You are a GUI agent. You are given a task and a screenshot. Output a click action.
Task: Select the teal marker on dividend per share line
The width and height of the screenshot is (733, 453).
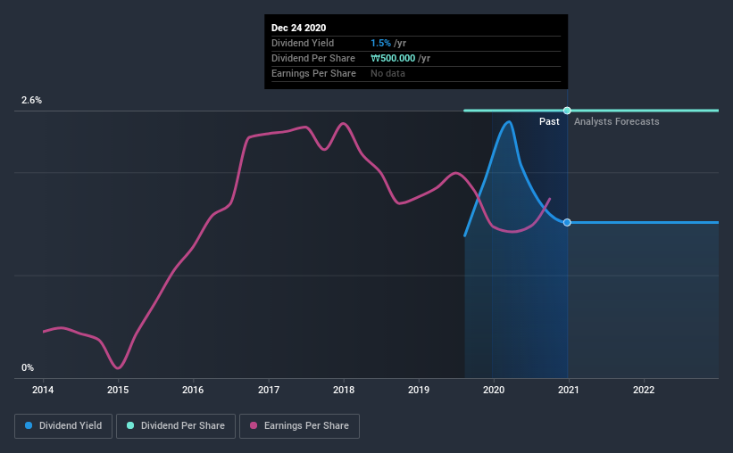point(567,111)
